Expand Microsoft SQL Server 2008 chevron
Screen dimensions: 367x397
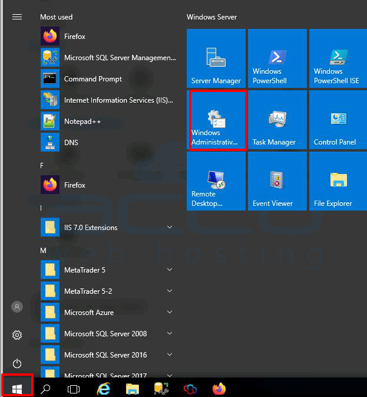[x=170, y=334]
